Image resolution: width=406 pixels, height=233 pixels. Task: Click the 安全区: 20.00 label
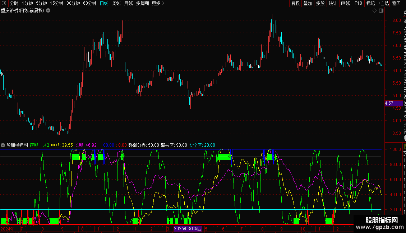point(202,145)
